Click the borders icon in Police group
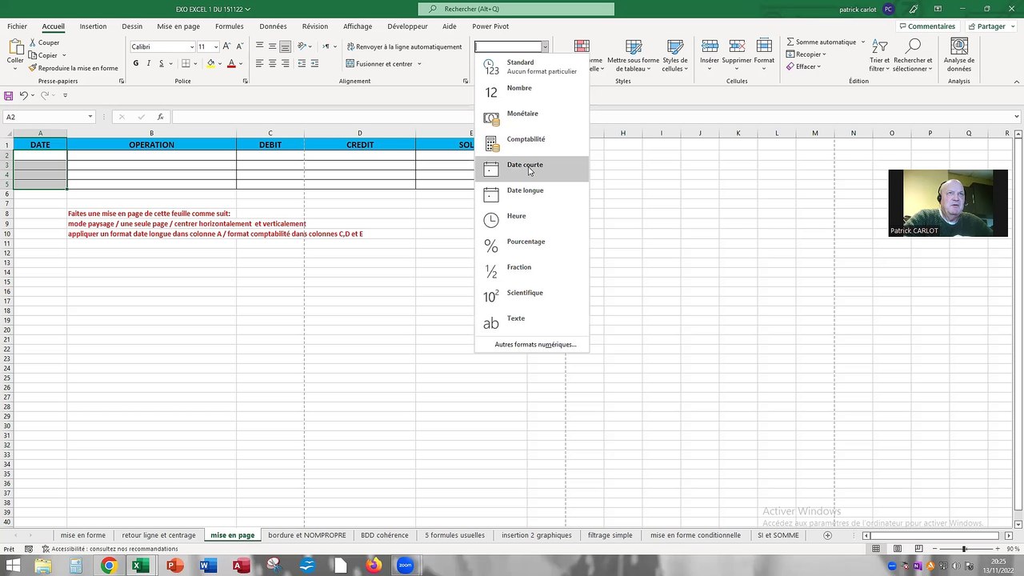This screenshot has width=1024, height=576. click(186, 63)
